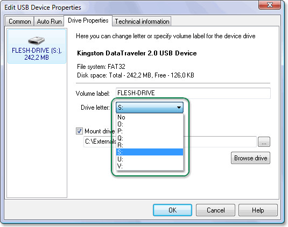The image size is (288, 227).
Task: Open the Technical information tab
Action: (142, 22)
